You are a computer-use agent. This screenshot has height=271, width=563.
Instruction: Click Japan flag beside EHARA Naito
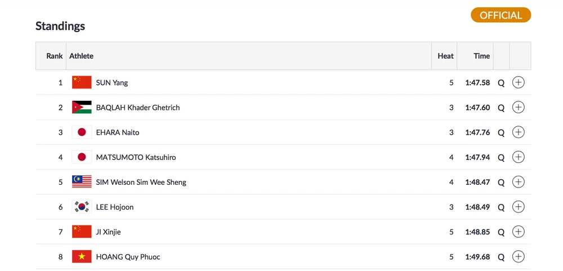(x=82, y=132)
